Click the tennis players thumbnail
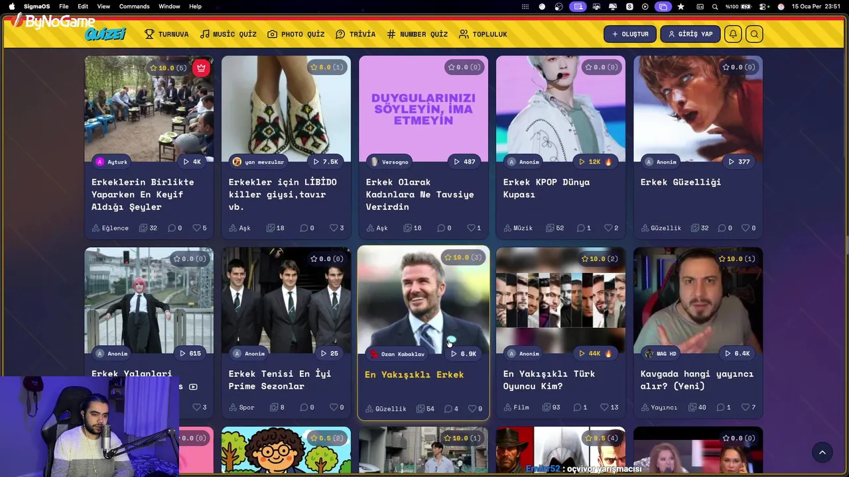 click(286, 299)
